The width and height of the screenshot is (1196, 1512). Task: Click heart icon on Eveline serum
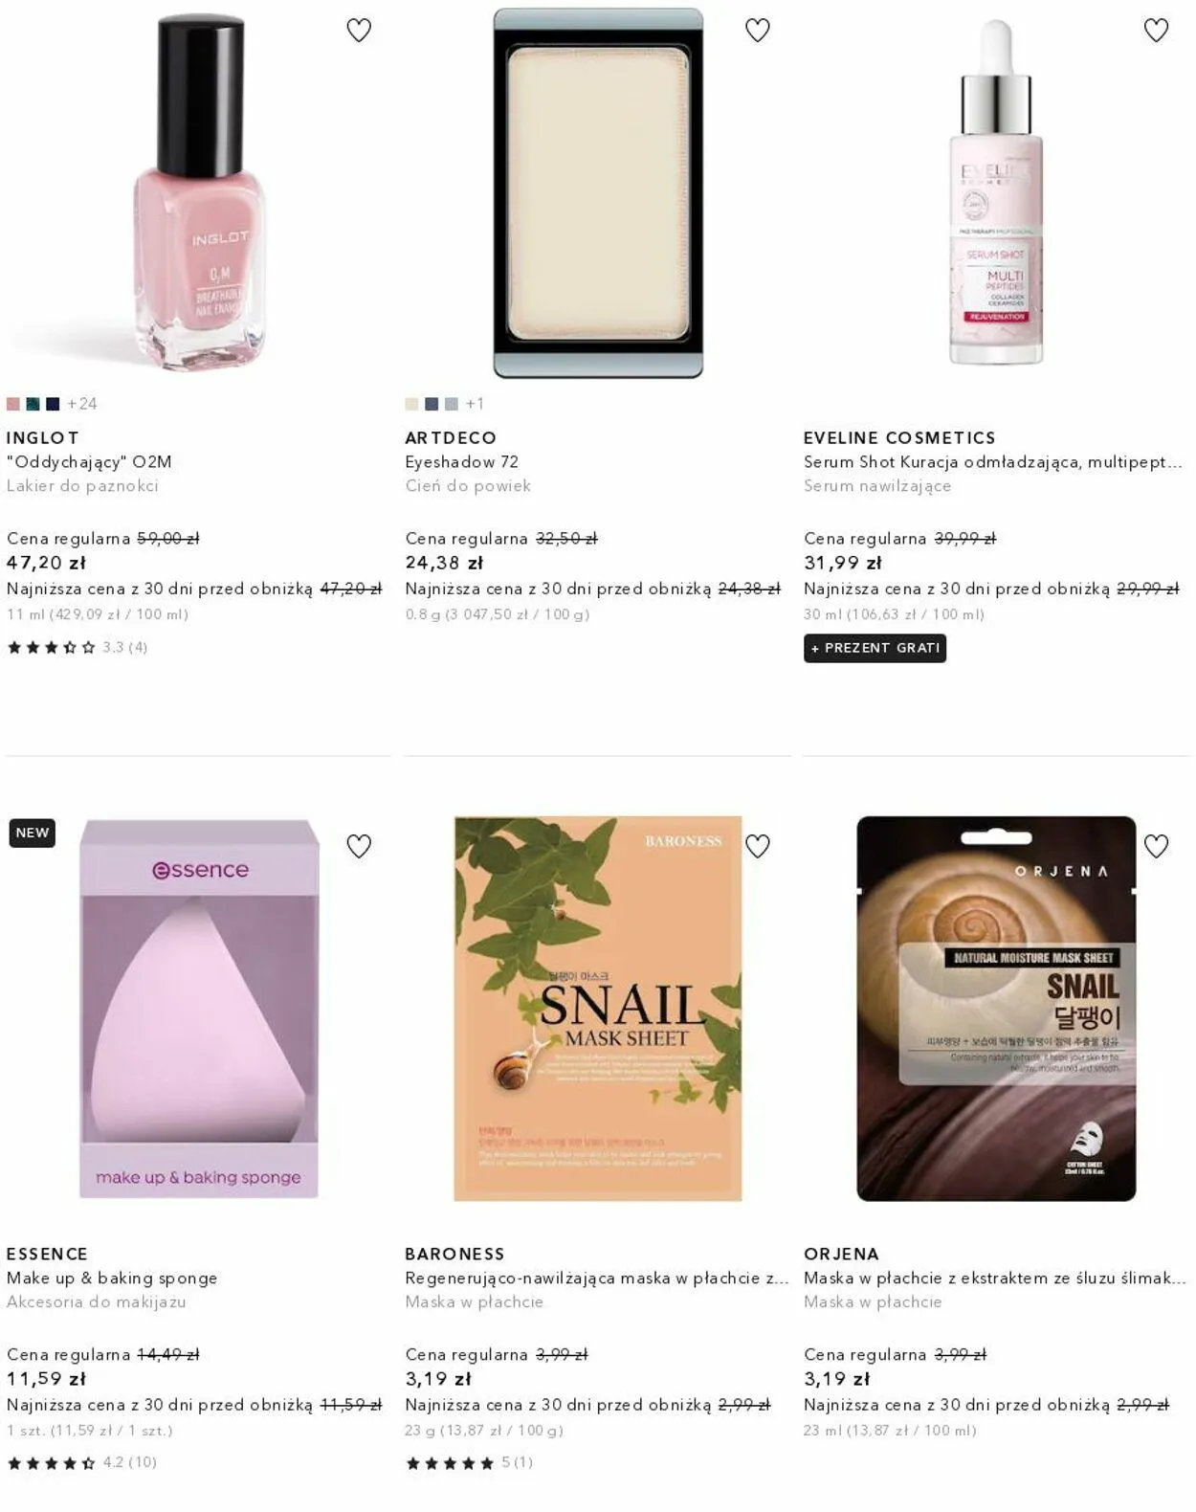coord(1157,31)
